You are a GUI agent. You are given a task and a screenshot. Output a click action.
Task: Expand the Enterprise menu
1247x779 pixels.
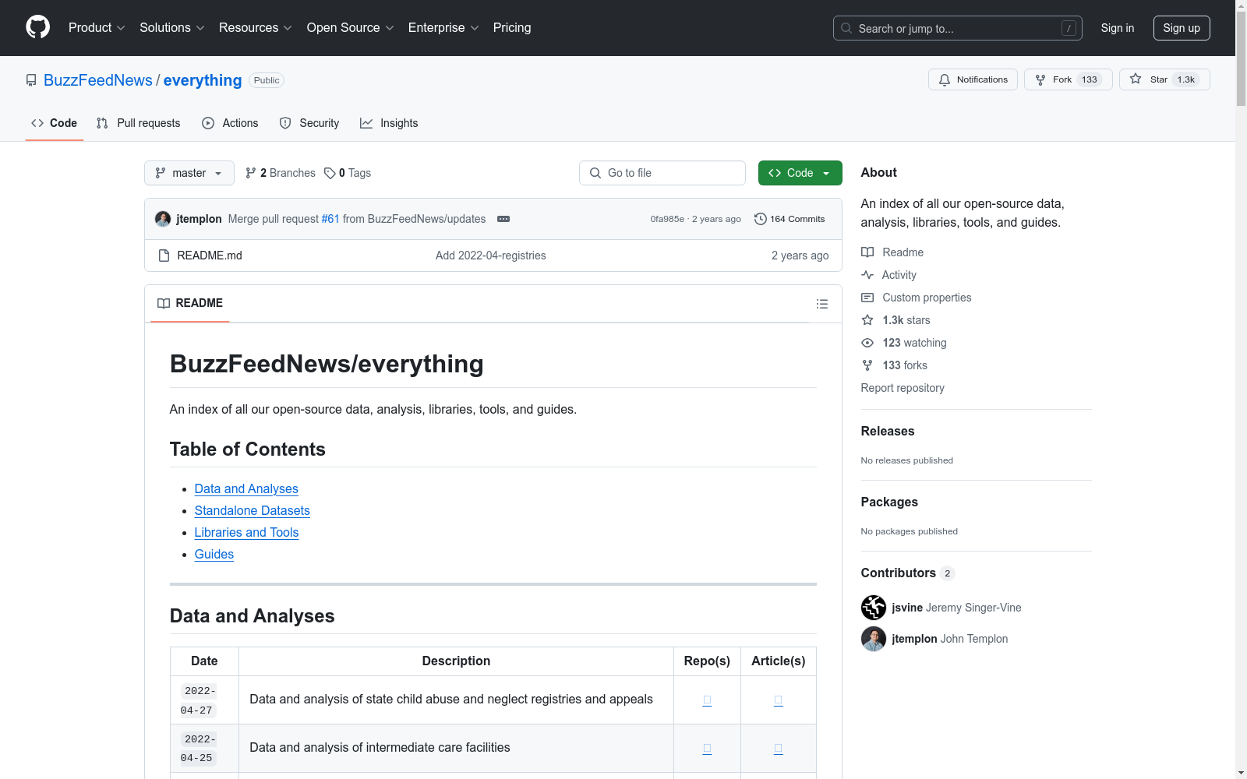[443, 28]
